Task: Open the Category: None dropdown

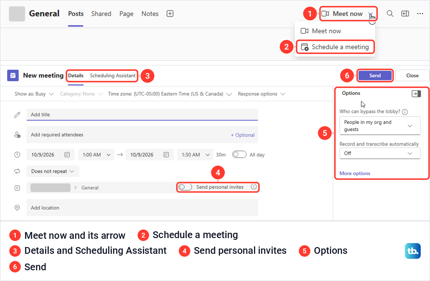Action: (81, 94)
